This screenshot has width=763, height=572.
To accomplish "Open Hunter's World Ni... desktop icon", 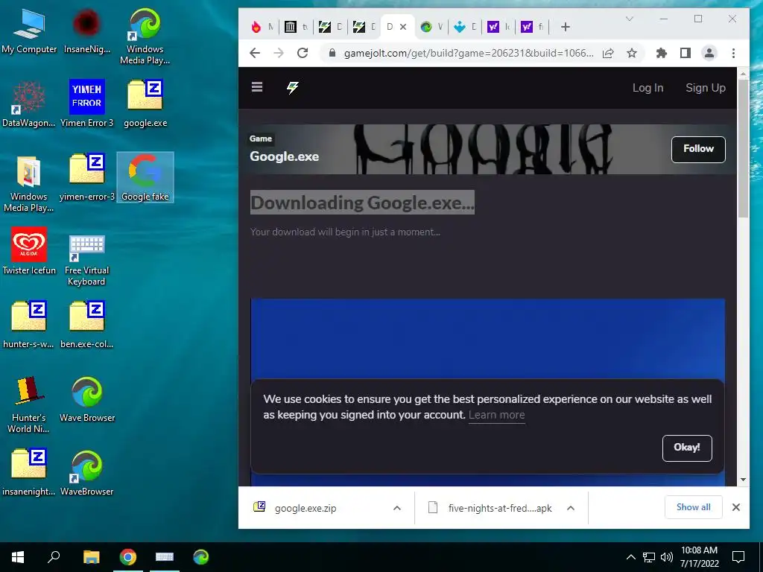I will coord(29,404).
